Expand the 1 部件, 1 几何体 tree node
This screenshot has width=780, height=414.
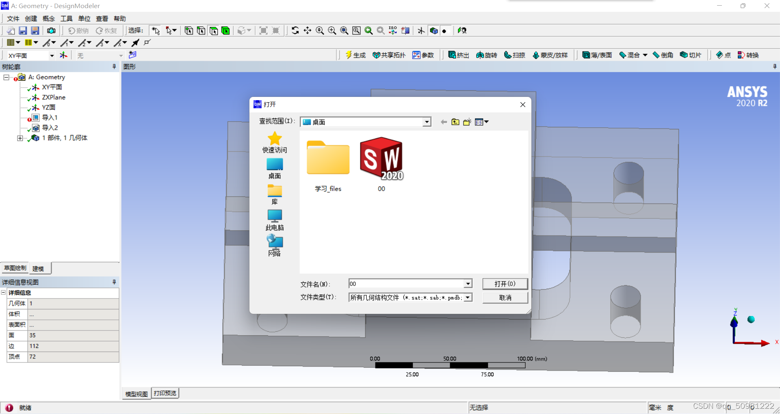[x=20, y=138]
